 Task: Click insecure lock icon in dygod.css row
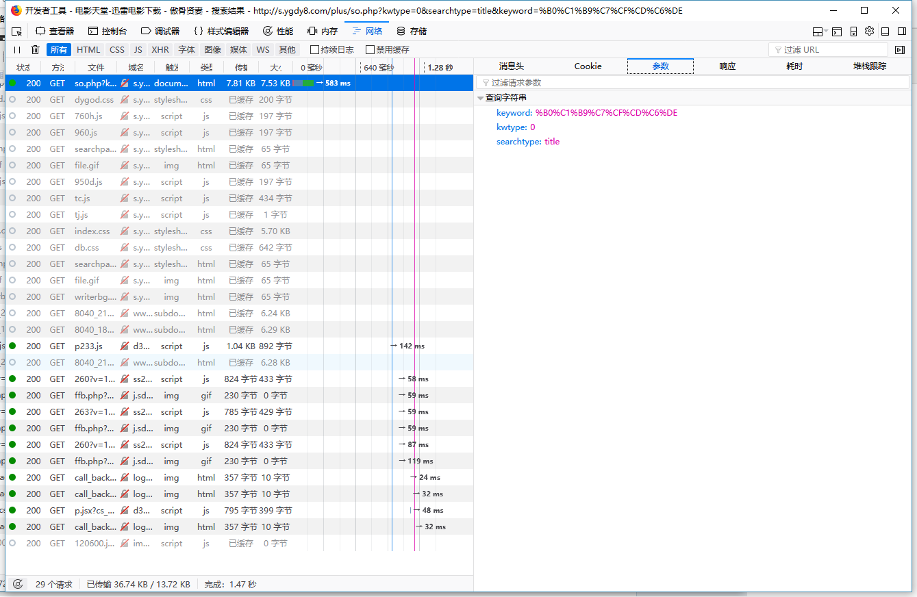tap(125, 99)
